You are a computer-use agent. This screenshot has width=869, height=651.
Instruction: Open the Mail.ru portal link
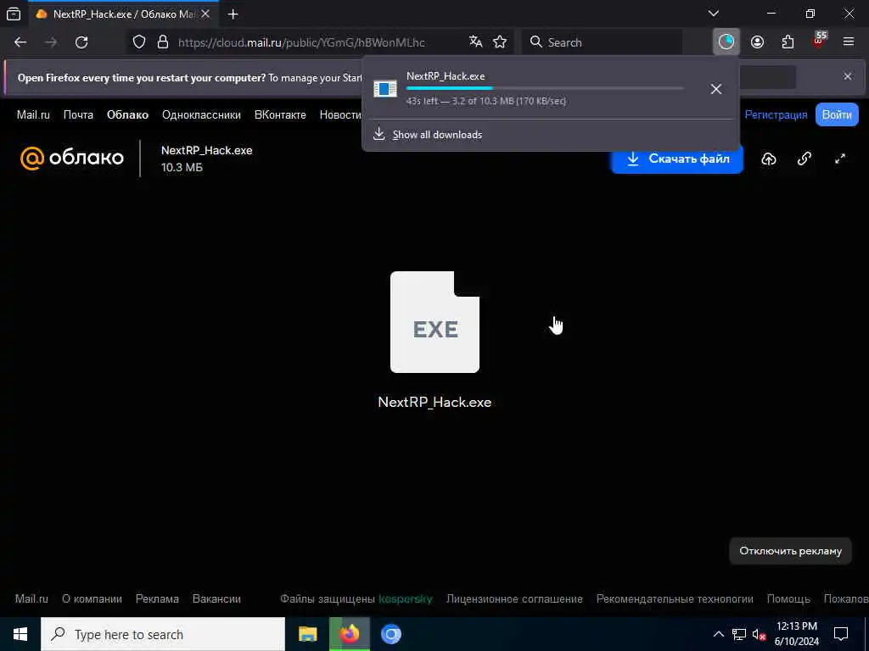(33, 114)
